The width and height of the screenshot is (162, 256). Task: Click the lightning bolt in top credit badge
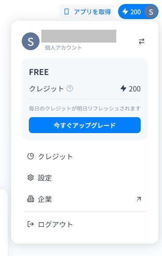(x=125, y=12)
